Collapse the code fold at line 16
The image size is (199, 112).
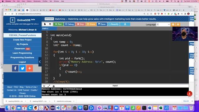pos(49,68)
